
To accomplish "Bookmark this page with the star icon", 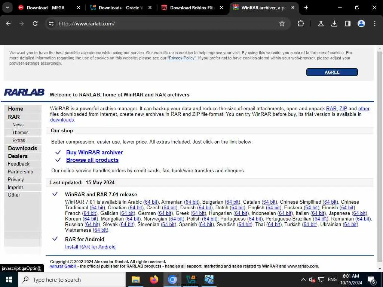I will (x=282, y=24).
